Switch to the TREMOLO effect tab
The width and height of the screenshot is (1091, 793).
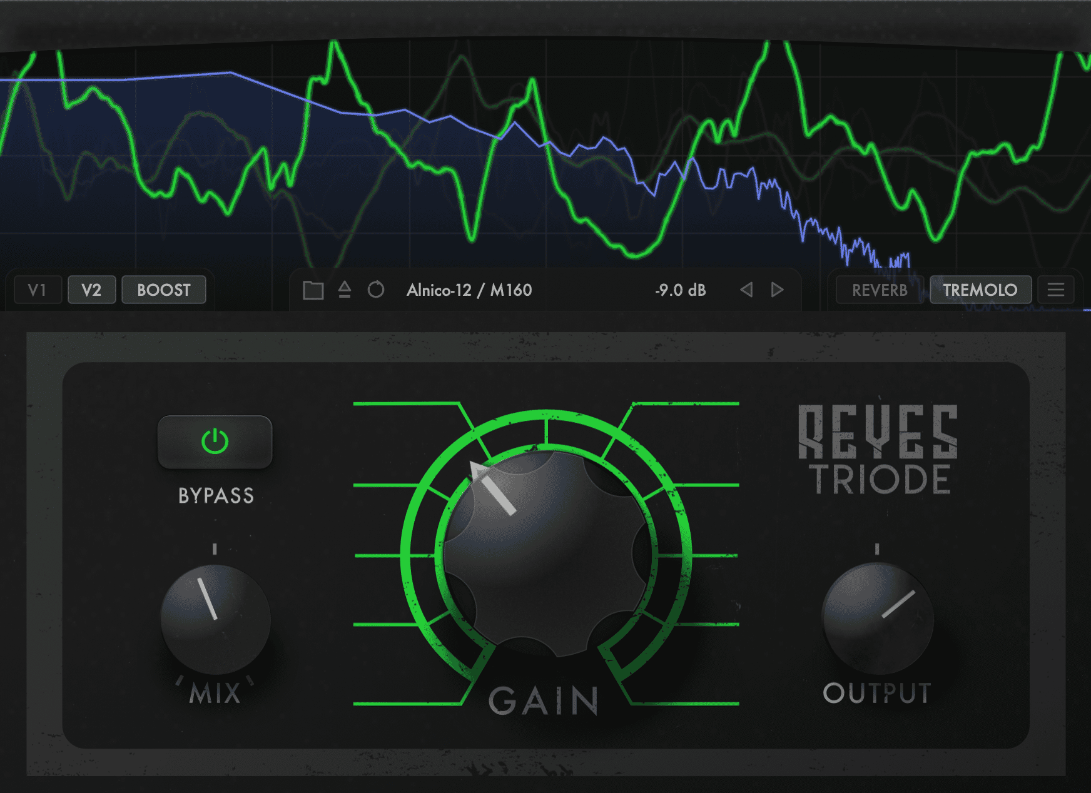tap(980, 290)
